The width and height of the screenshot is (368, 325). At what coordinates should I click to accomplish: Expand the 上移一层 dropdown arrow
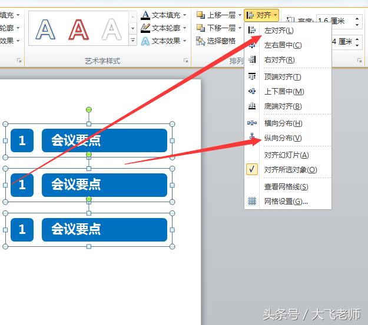point(240,15)
